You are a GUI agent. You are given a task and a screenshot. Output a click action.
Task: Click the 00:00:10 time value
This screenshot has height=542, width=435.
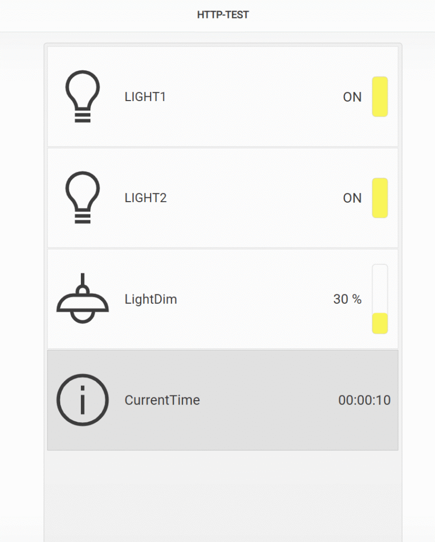[364, 400]
